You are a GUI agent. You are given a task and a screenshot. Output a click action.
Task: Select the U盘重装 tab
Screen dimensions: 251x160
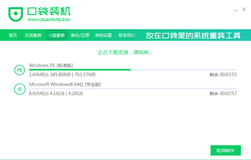[x=57, y=35]
